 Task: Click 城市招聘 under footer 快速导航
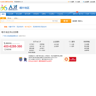click(87, 48)
